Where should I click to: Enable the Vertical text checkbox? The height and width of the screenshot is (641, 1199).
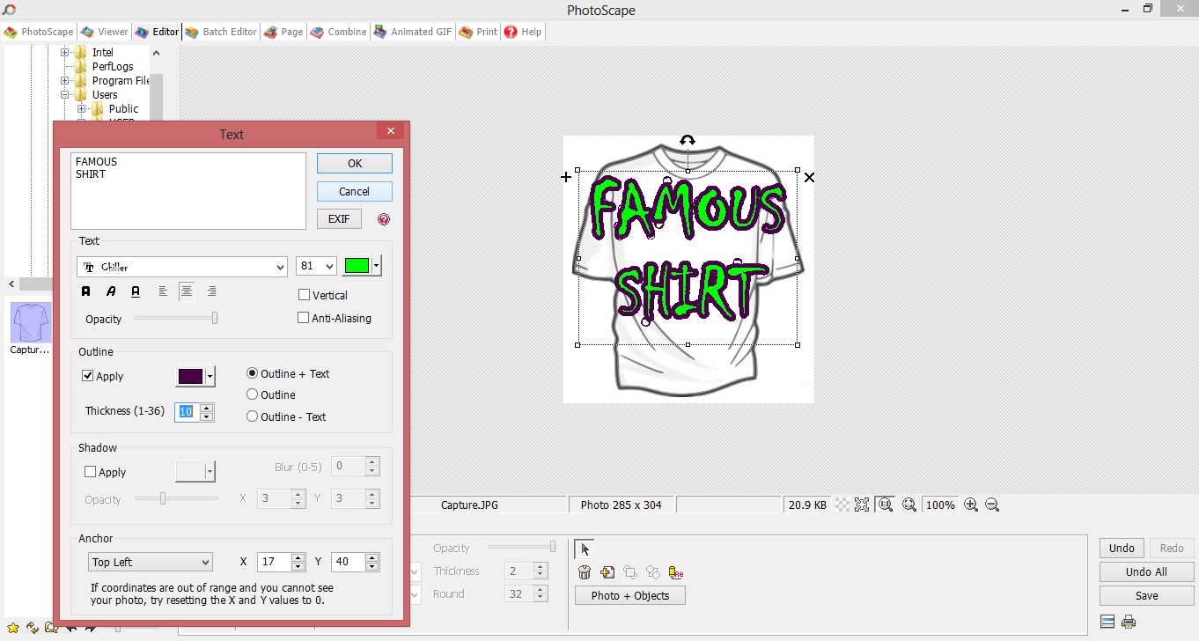(x=304, y=295)
